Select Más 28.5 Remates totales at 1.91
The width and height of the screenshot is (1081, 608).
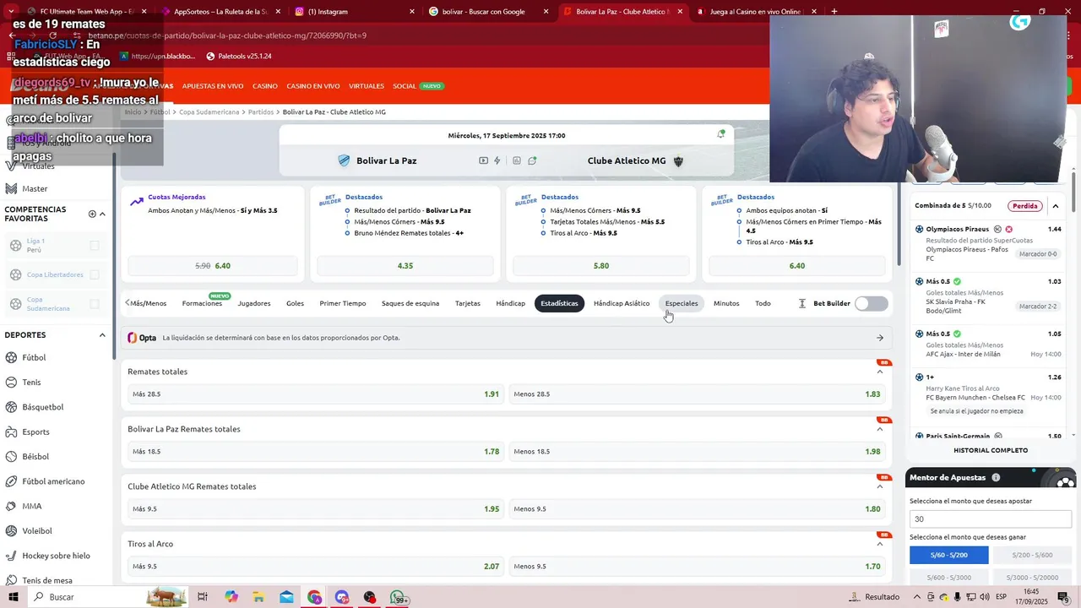[x=314, y=394]
